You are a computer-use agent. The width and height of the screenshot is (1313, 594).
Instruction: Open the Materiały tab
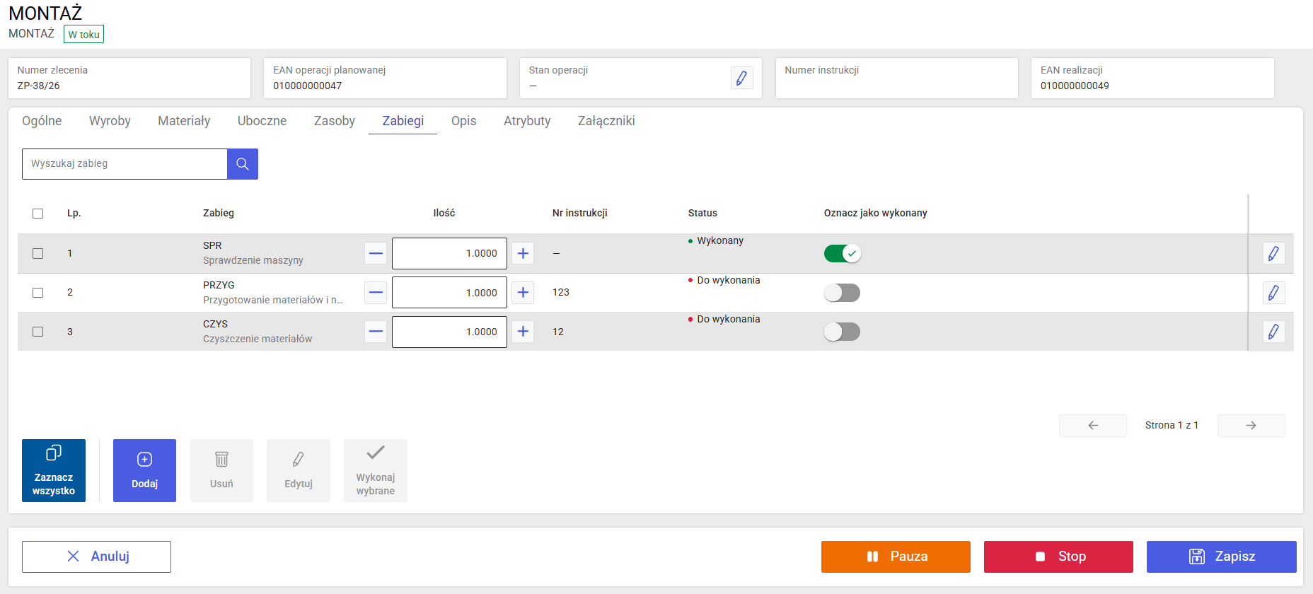click(x=184, y=121)
